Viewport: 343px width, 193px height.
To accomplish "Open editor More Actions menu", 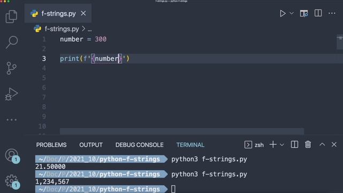I will [332, 13].
